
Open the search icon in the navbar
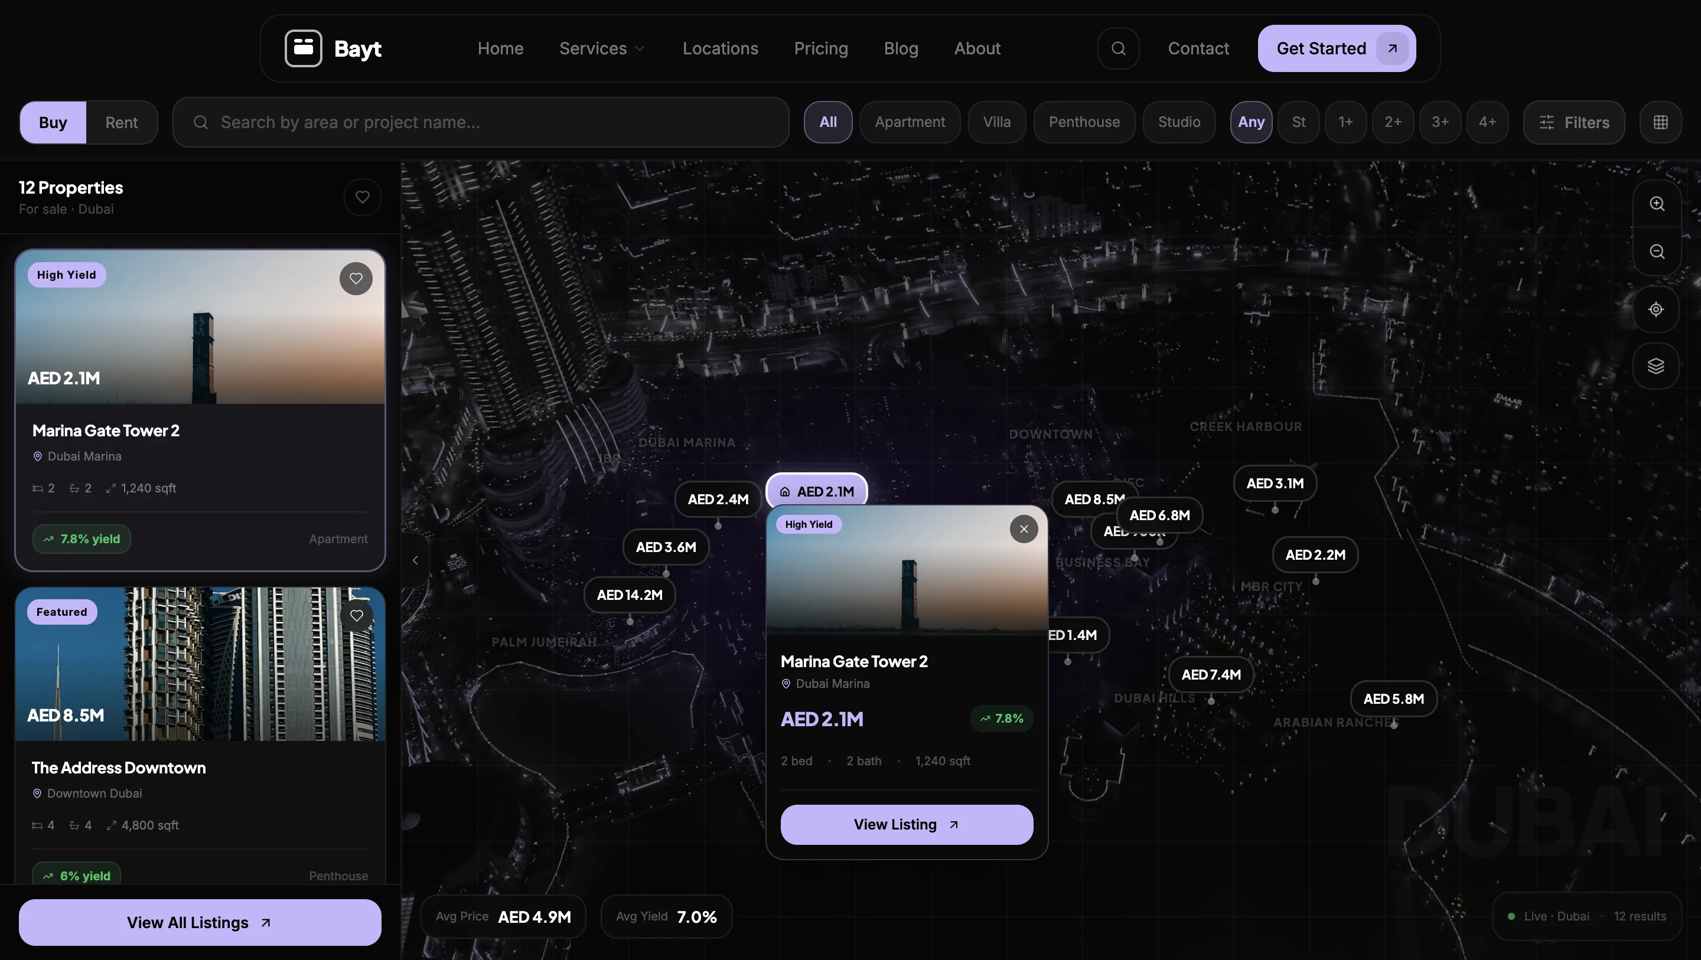pos(1118,48)
